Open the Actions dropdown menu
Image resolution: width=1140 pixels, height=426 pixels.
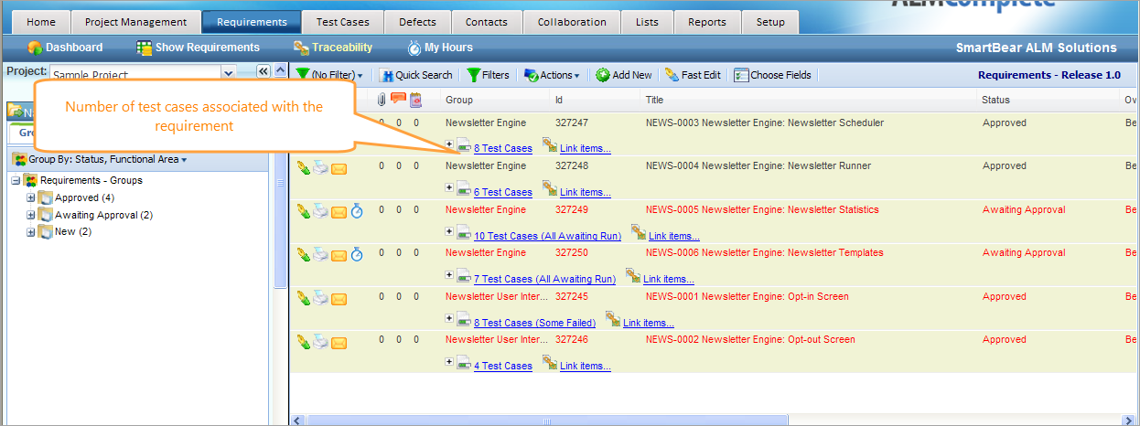pyautogui.click(x=552, y=75)
